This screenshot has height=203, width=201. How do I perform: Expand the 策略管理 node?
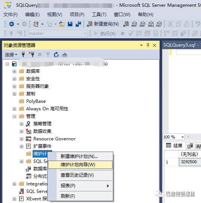point(21,124)
